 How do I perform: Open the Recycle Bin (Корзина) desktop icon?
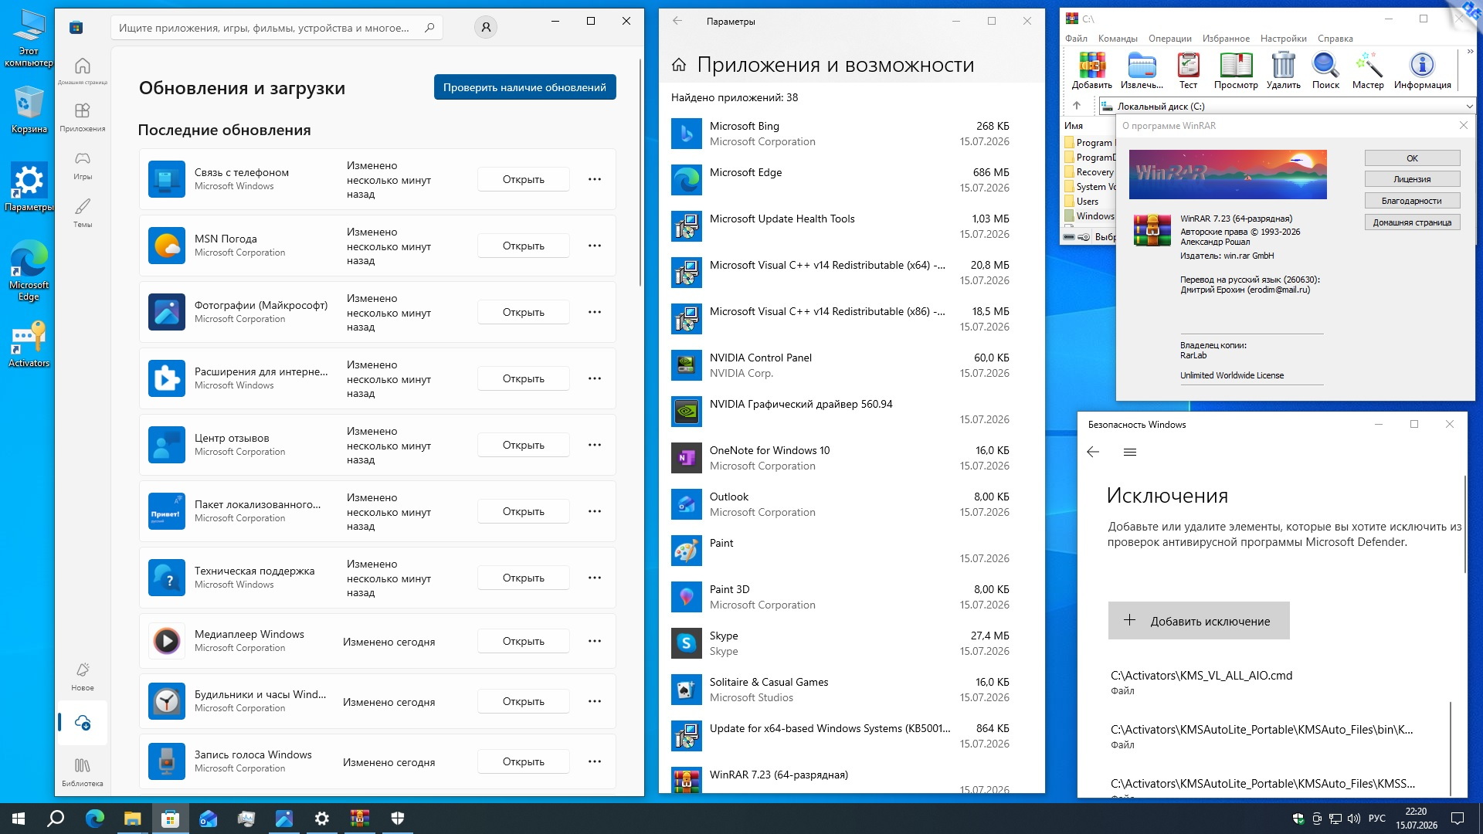[29, 110]
